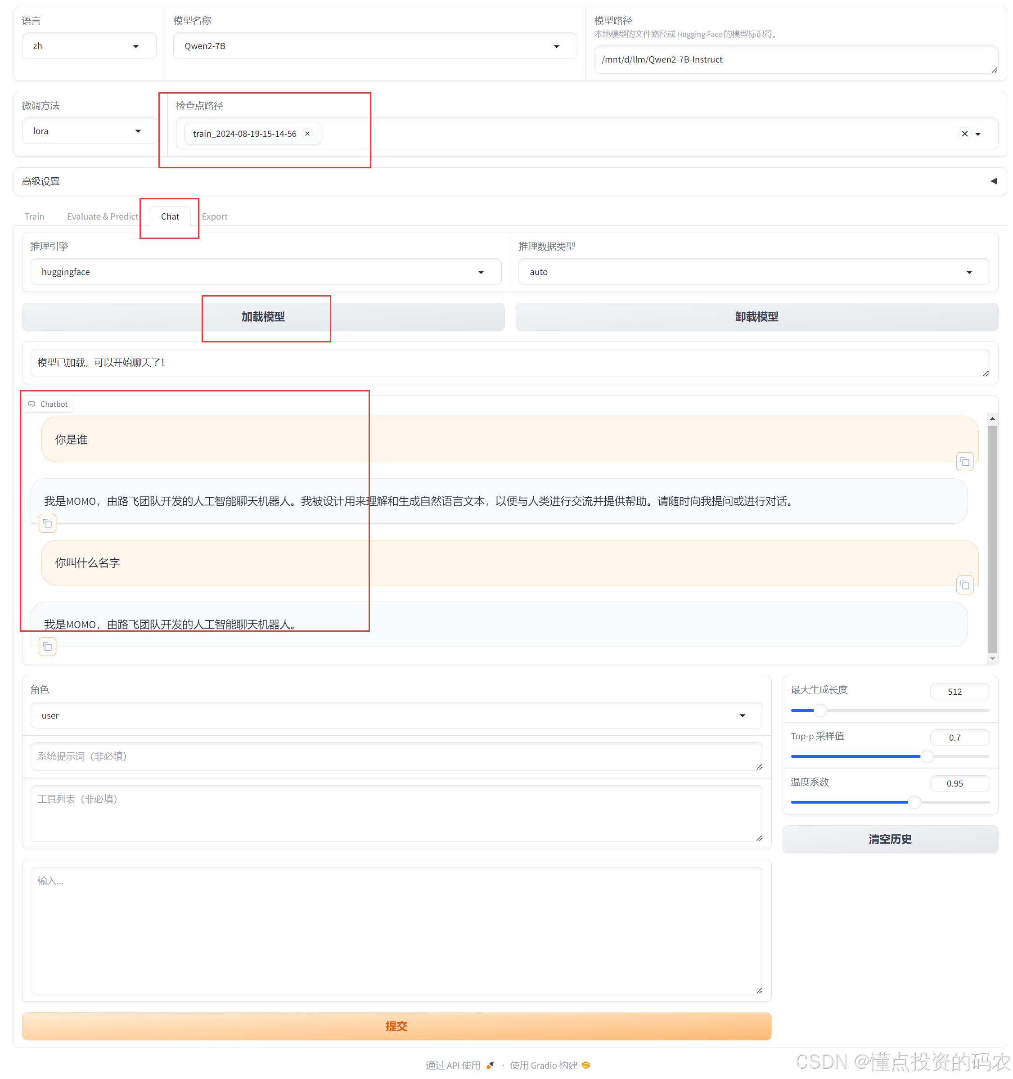Clear all checkpoint path selections
1013x1079 pixels.
(964, 134)
